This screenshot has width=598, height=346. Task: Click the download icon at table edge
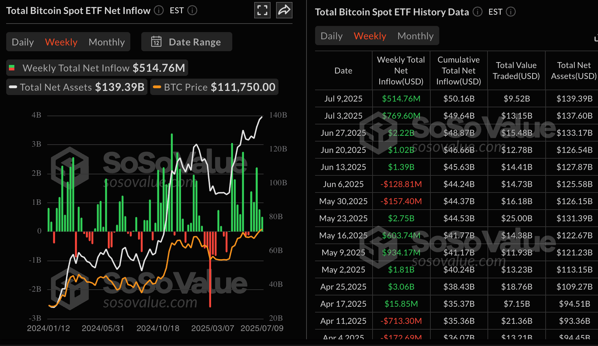(x=595, y=38)
